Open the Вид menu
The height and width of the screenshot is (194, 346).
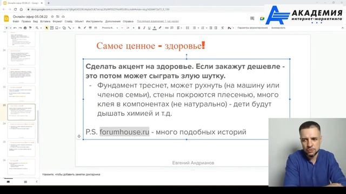[x=35, y=22]
